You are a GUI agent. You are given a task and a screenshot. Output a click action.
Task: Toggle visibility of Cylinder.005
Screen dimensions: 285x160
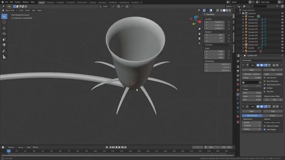(282, 32)
